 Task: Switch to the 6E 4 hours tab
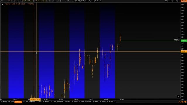(x=4, y=102)
